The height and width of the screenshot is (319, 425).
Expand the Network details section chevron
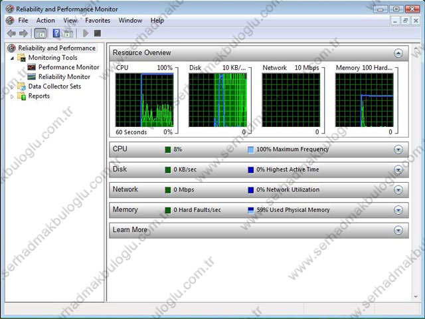398,190
